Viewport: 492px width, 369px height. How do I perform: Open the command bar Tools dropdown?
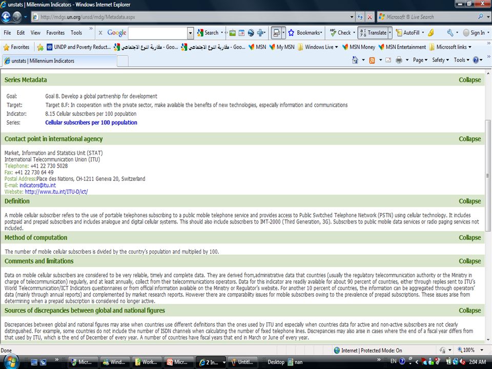(461, 60)
